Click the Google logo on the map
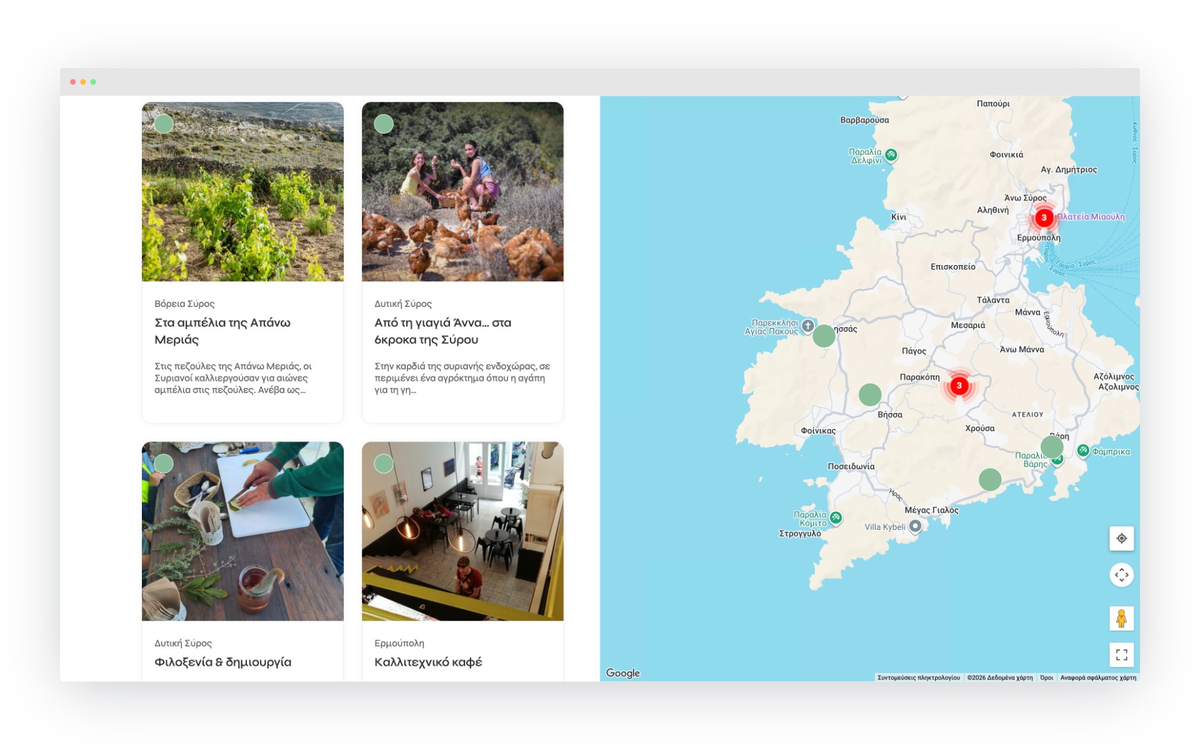This screenshot has height=750, width=1200. click(x=622, y=673)
